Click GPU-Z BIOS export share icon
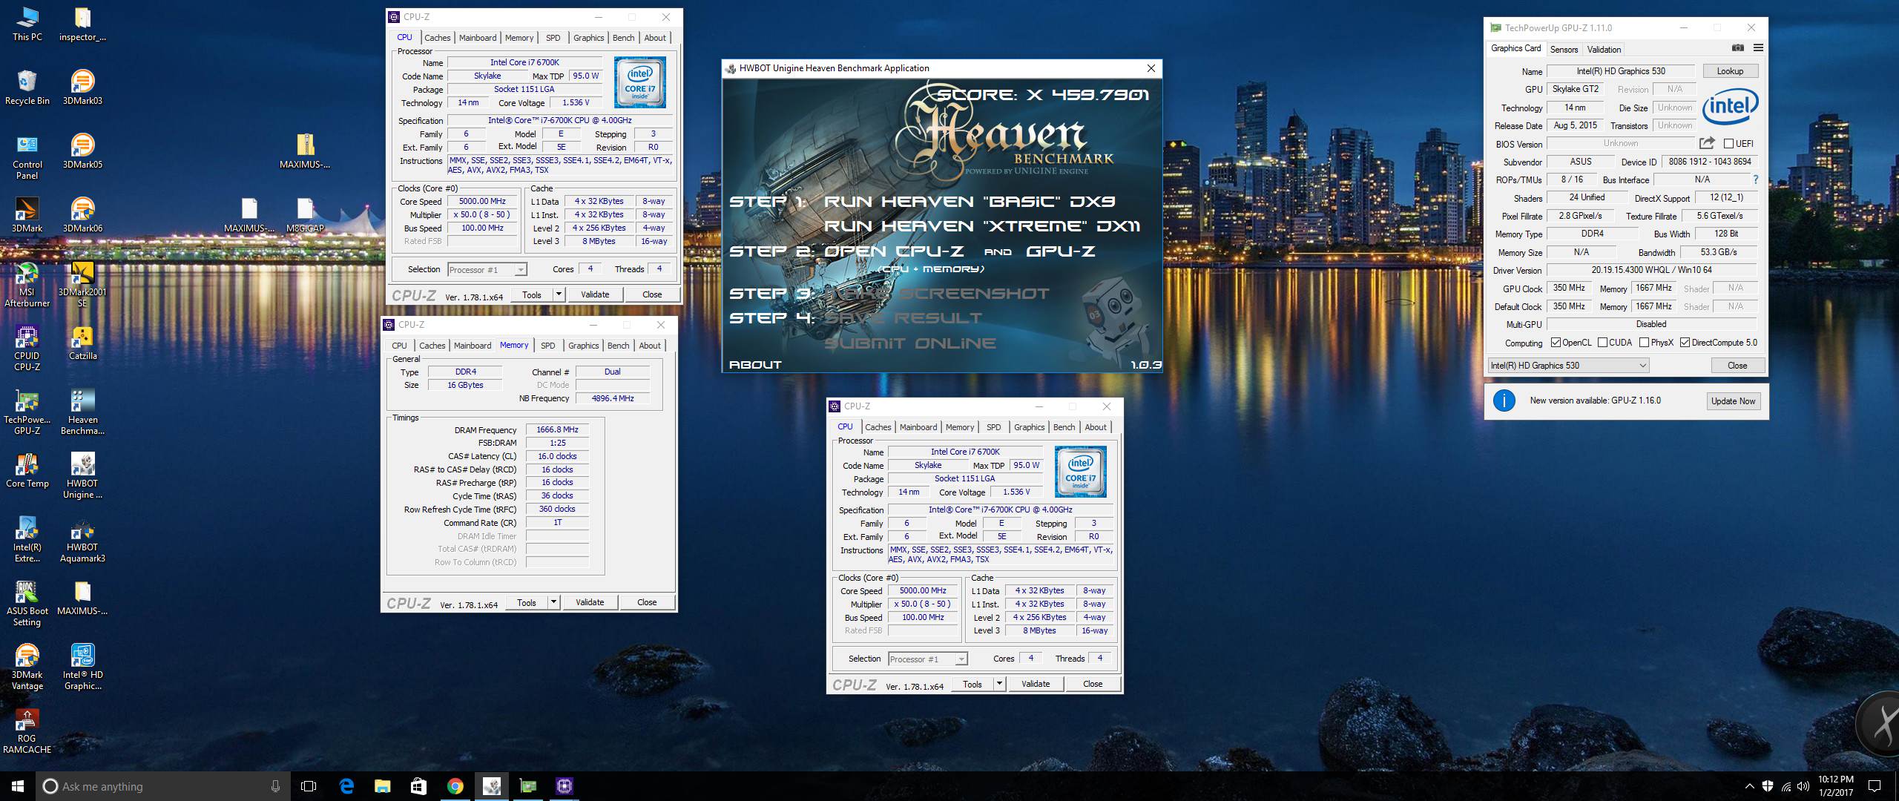This screenshot has width=1899, height=801. (x=1707, y=143)
